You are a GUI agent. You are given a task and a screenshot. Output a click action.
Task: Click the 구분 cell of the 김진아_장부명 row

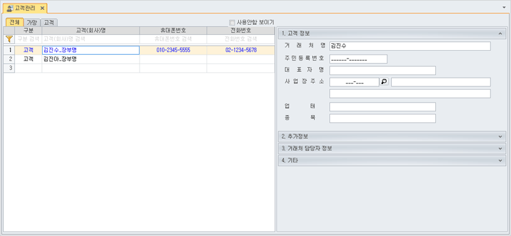pos(28,59)
